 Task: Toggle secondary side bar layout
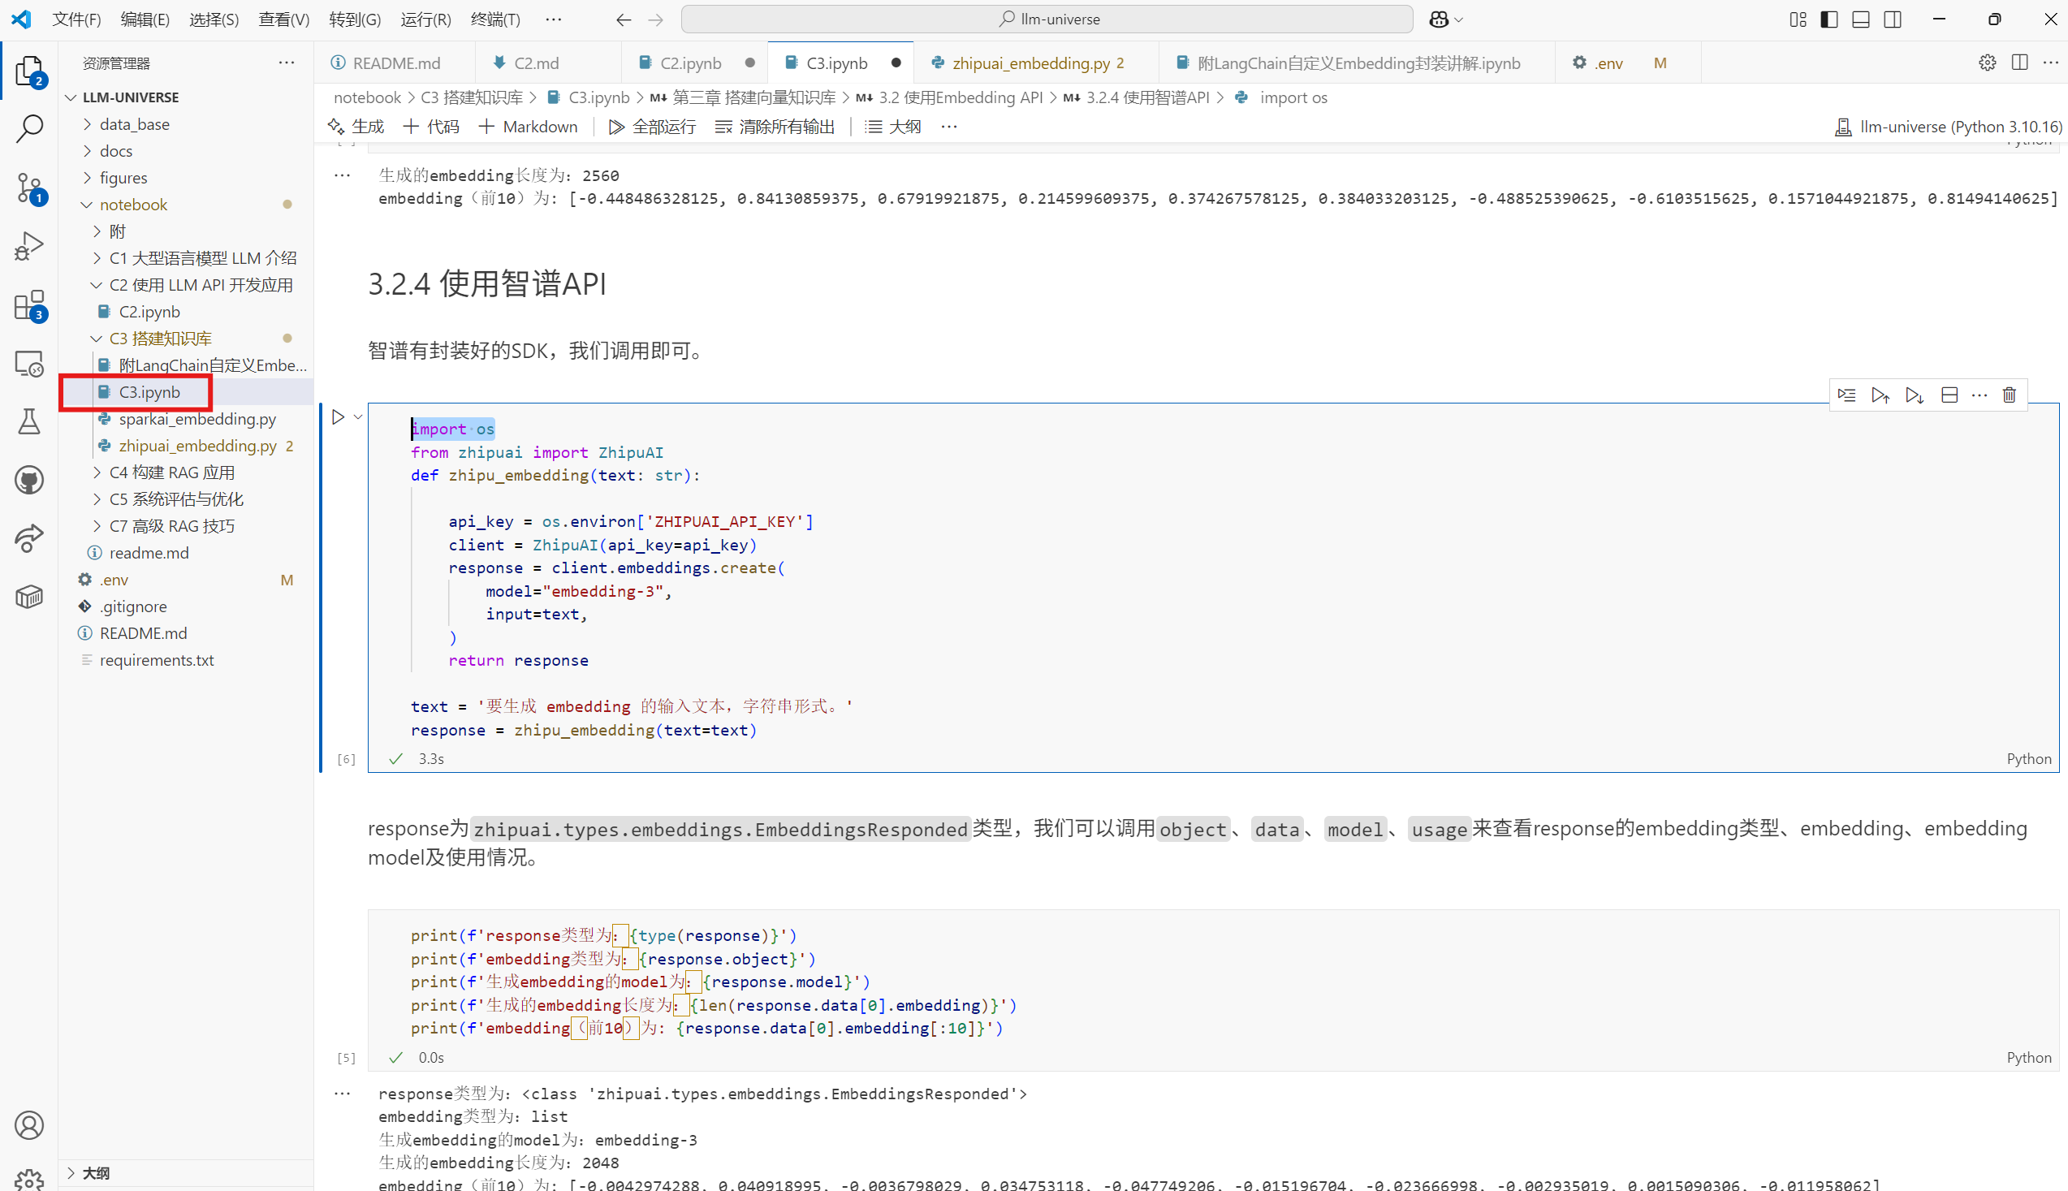point(1893,19)
